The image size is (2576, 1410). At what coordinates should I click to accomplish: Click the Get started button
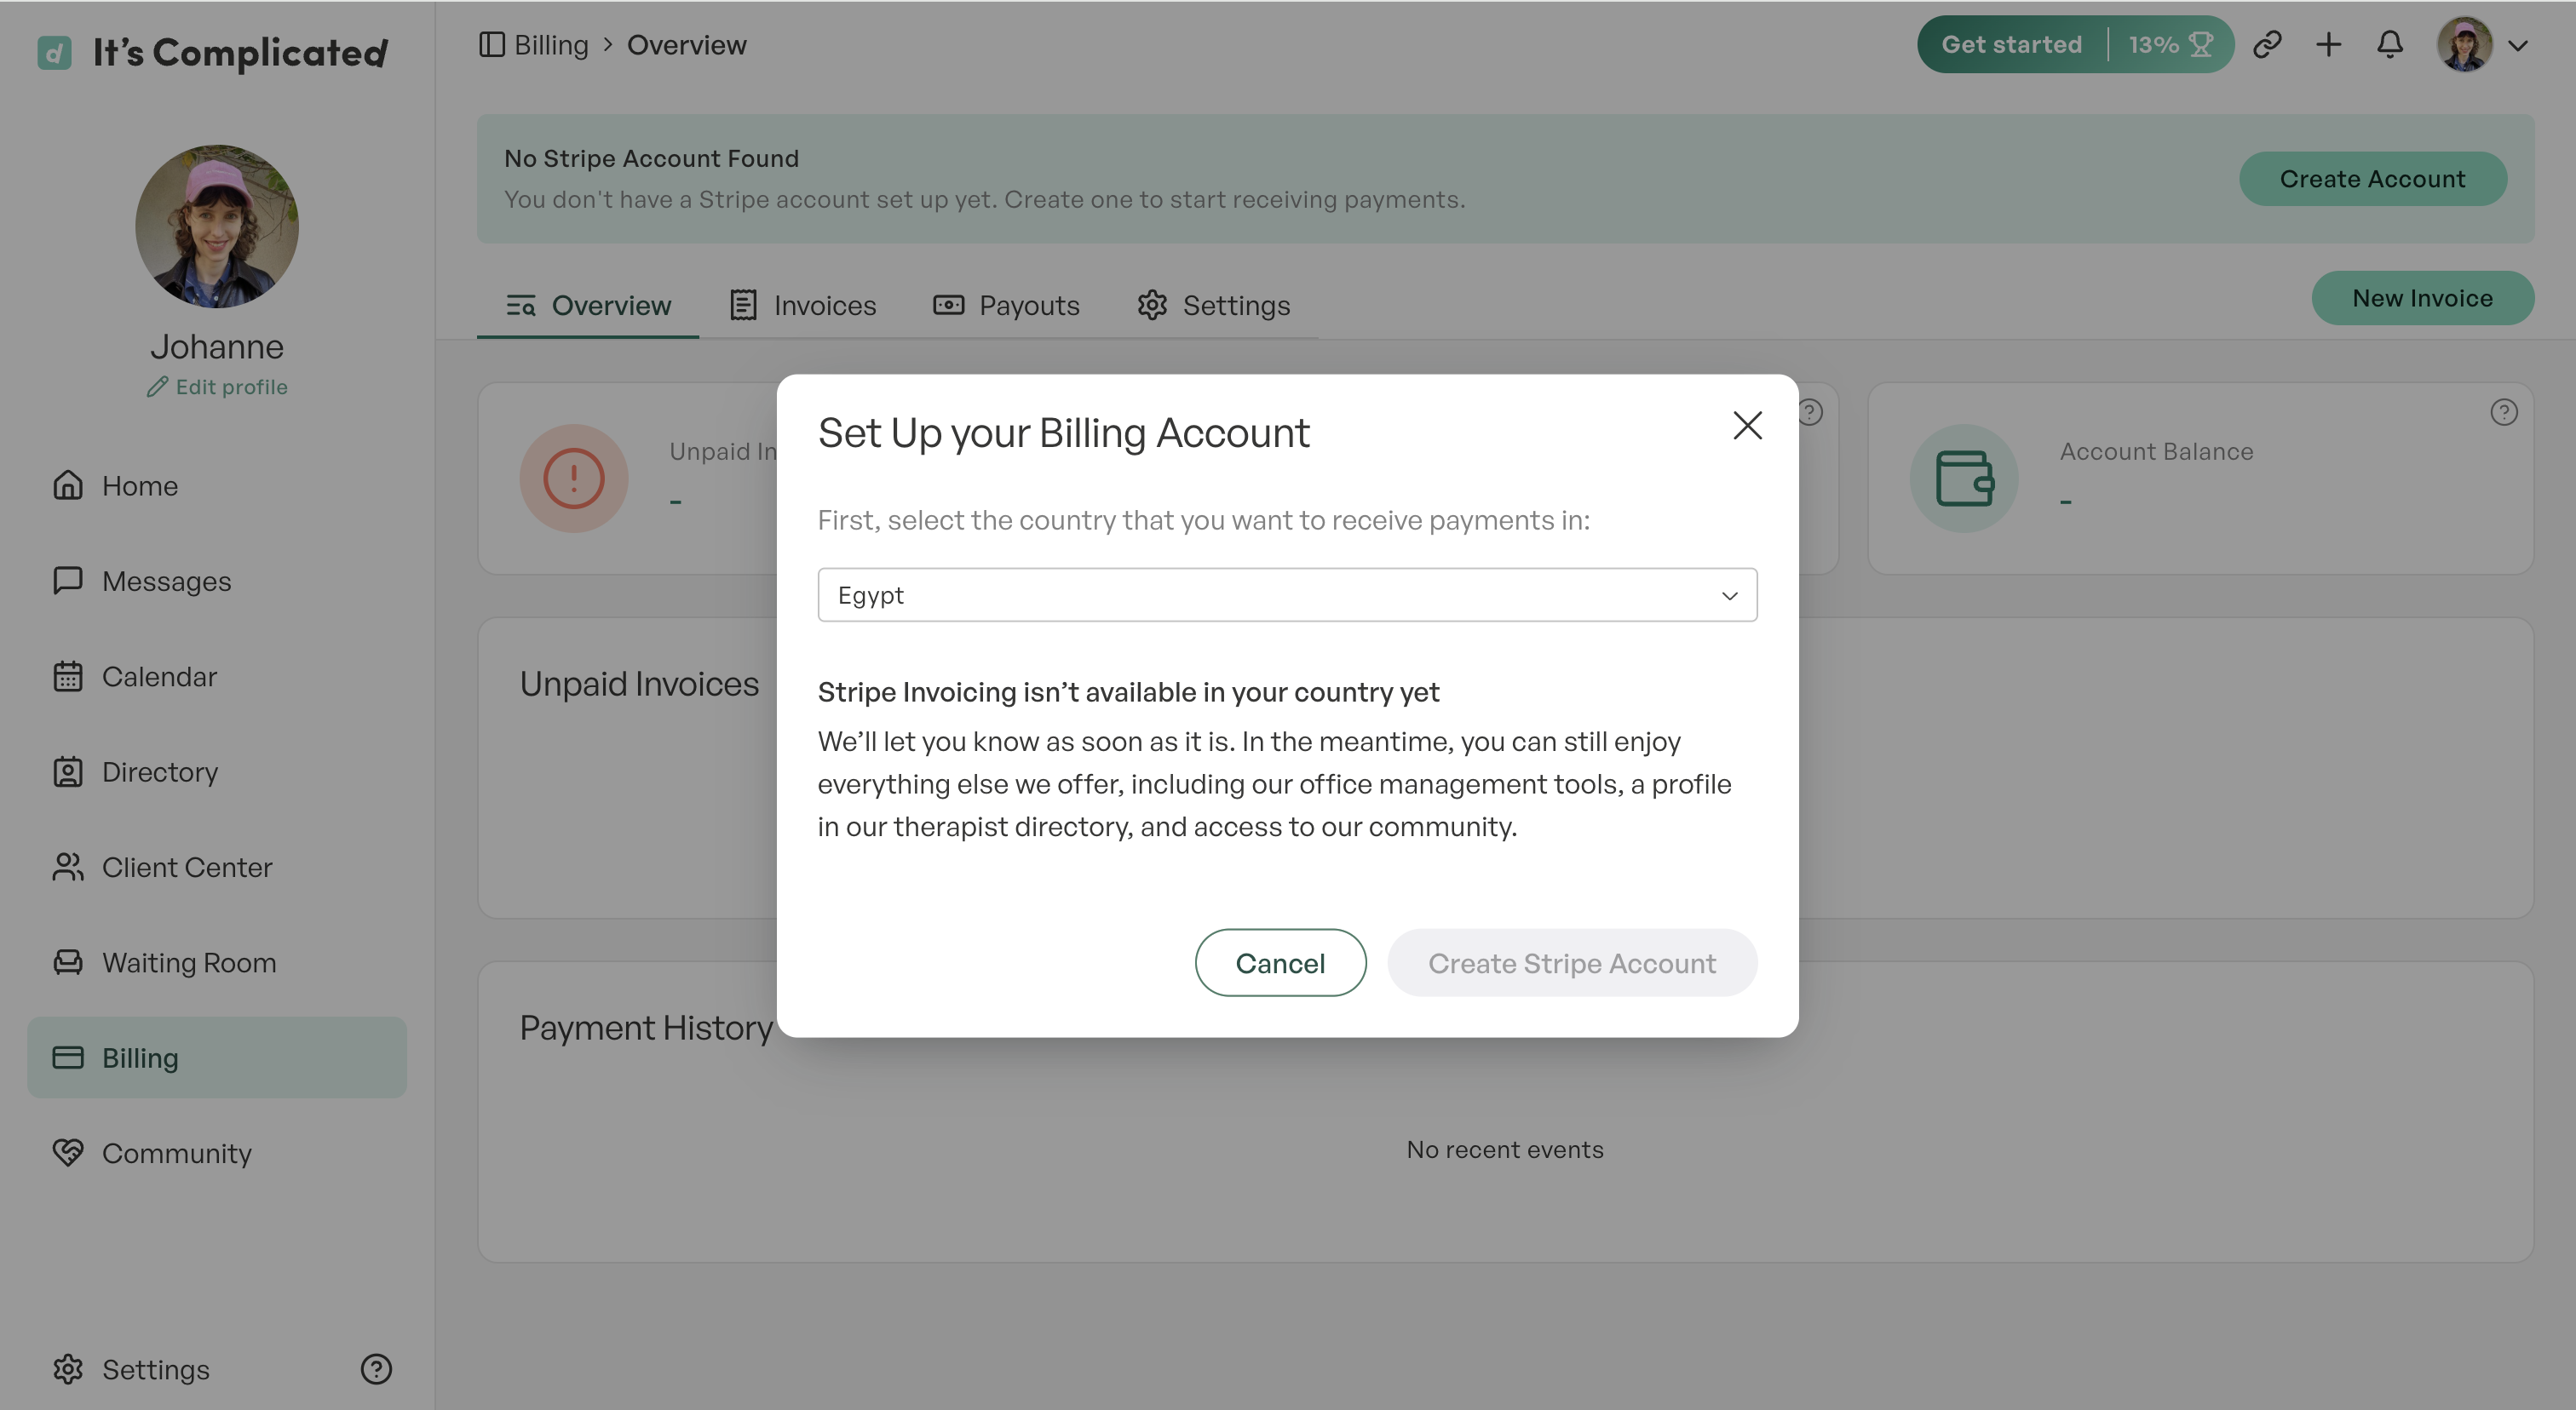[x=2011, y=45]
